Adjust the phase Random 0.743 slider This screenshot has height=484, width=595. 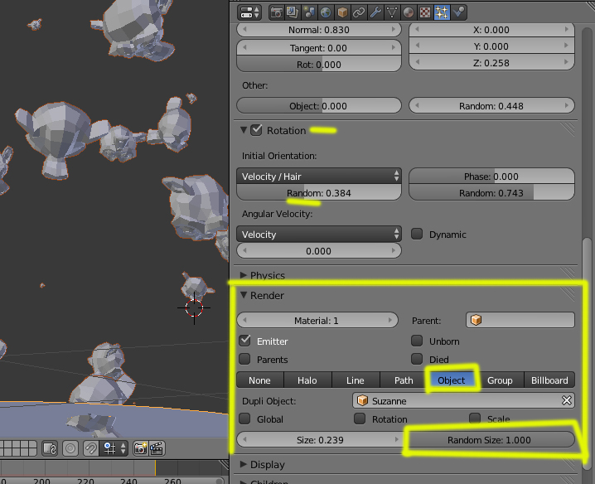(x=491, y=193)
